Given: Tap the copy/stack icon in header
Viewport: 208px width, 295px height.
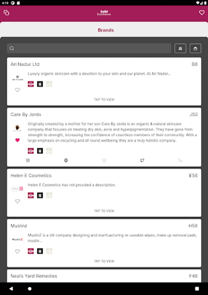Looking at the screenshot, I should (7, 12).
